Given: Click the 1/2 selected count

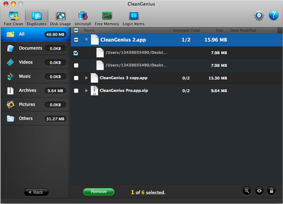Looking at the screenshot, I should [186, 40].
